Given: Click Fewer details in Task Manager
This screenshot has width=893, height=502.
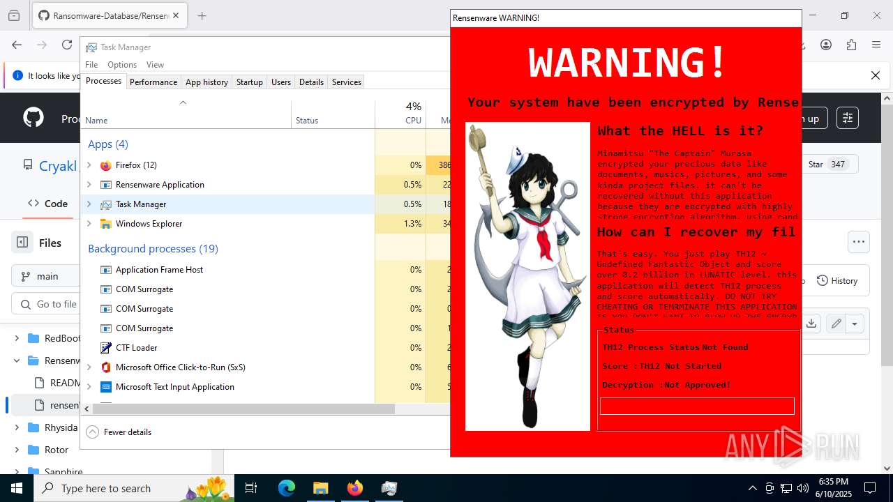Looking at the screenshot, I should point(119,432).
